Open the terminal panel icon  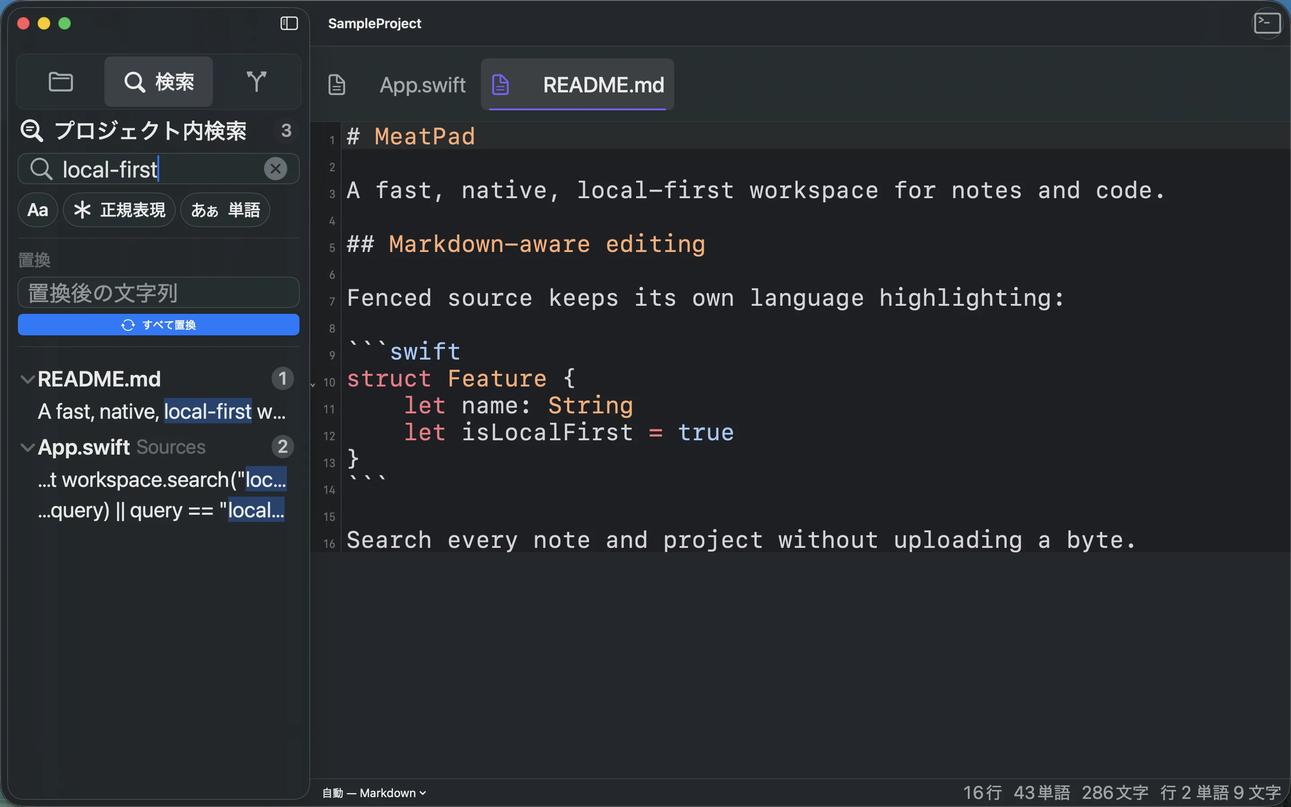point(1268,23)
